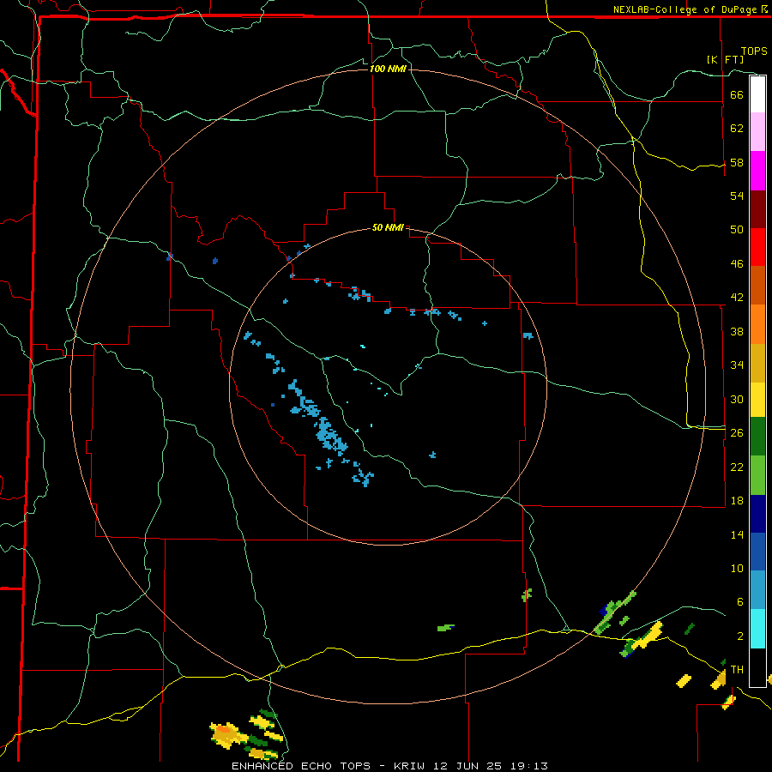Click the light pink legend swatch
Viewport: 772px width, 772px height.
[757, 131]
